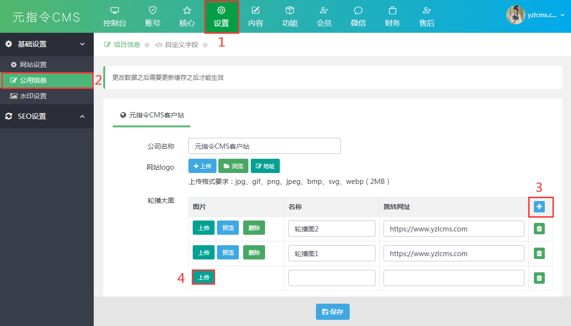The height and width of the screenshot is (326, 571).
Task: Click the URL field in 轮播图1 row
Action: 454,253
